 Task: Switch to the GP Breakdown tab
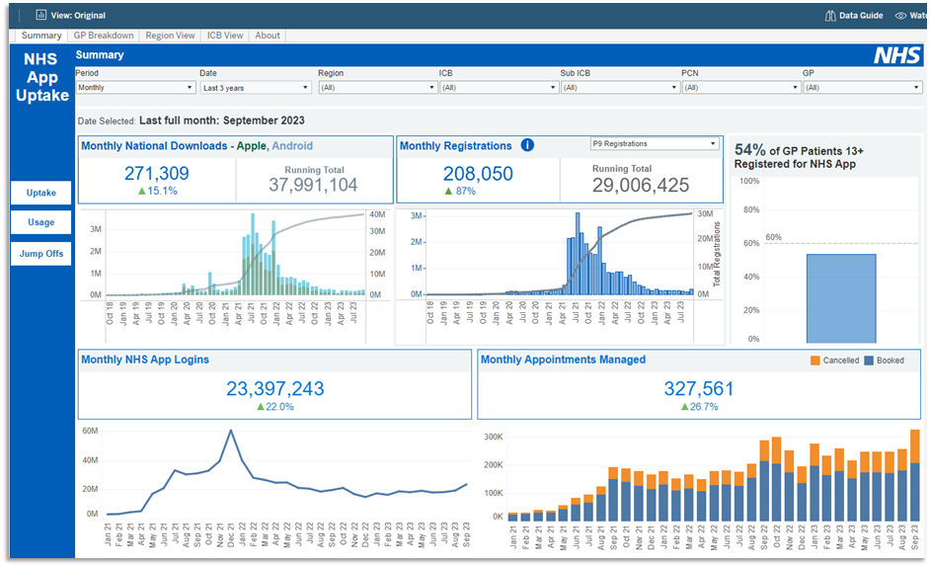104,36
